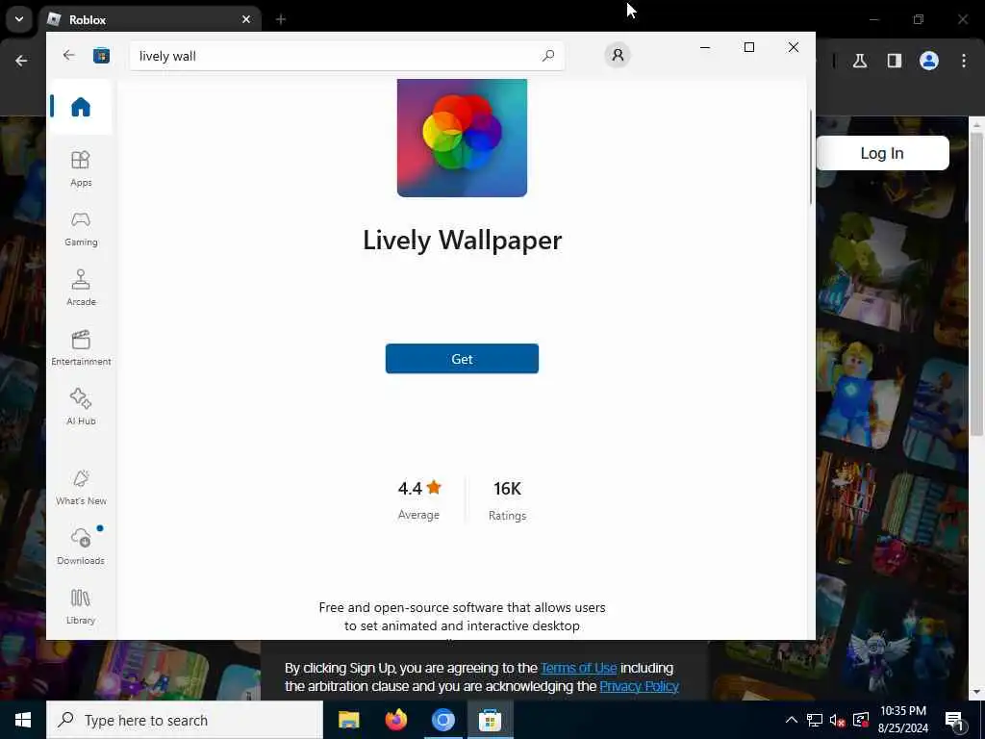Open the AI Hub section

coord(81,407)
